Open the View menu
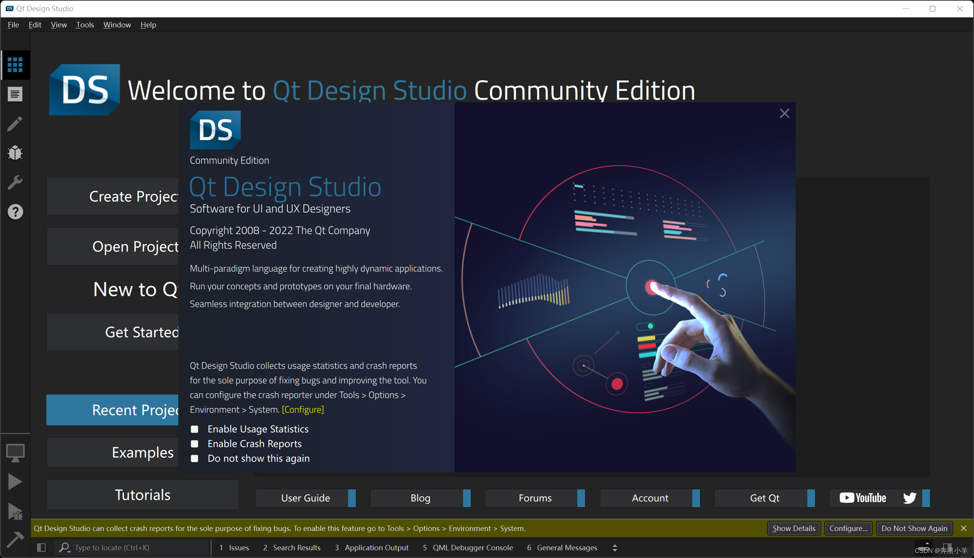The image size is (974, 558). pos(59,25)
